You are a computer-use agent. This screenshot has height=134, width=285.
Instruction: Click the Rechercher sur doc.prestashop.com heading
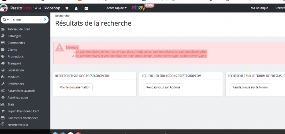click(82, 76)
